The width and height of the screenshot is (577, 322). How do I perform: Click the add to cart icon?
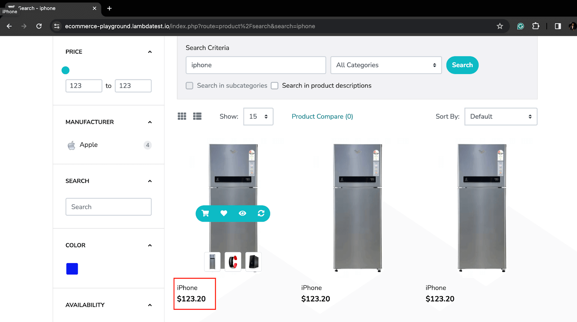pos(205,213)
